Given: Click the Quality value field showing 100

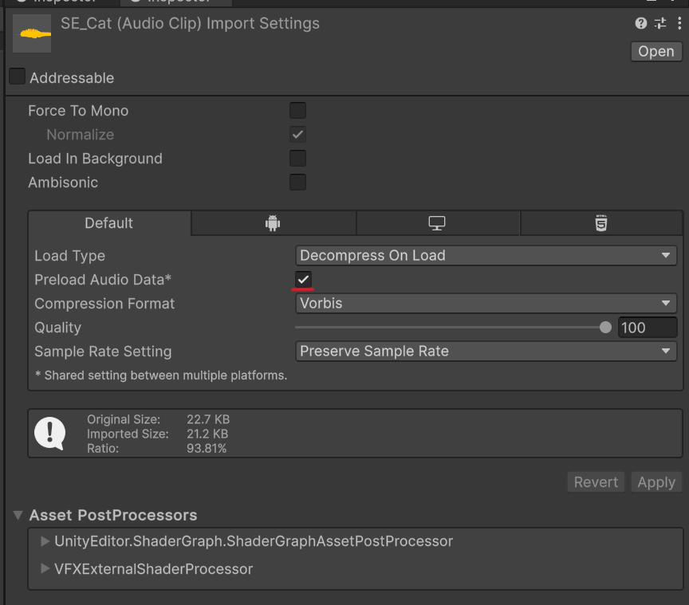Looking at the screenshot, I should [x=648, y=328].
